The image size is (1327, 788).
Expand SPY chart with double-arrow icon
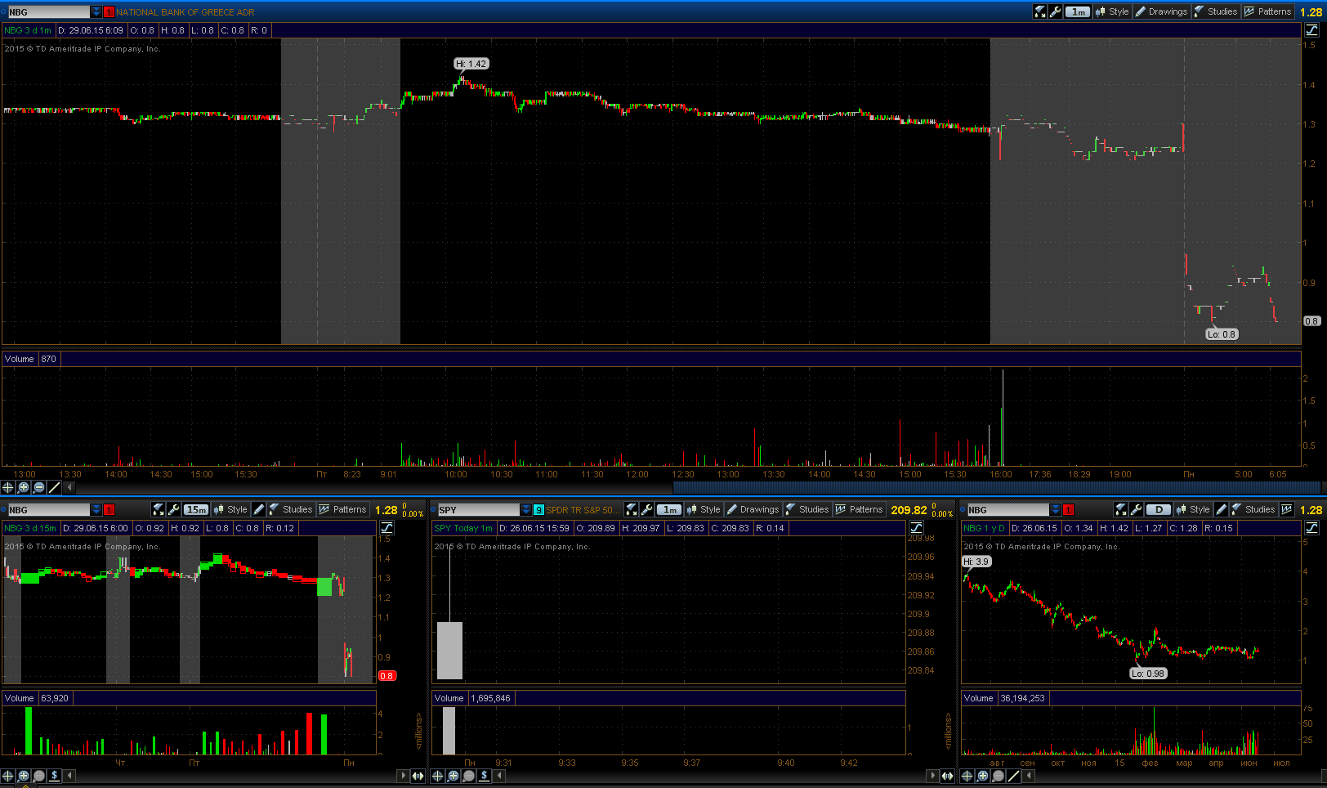pos(948,776)
